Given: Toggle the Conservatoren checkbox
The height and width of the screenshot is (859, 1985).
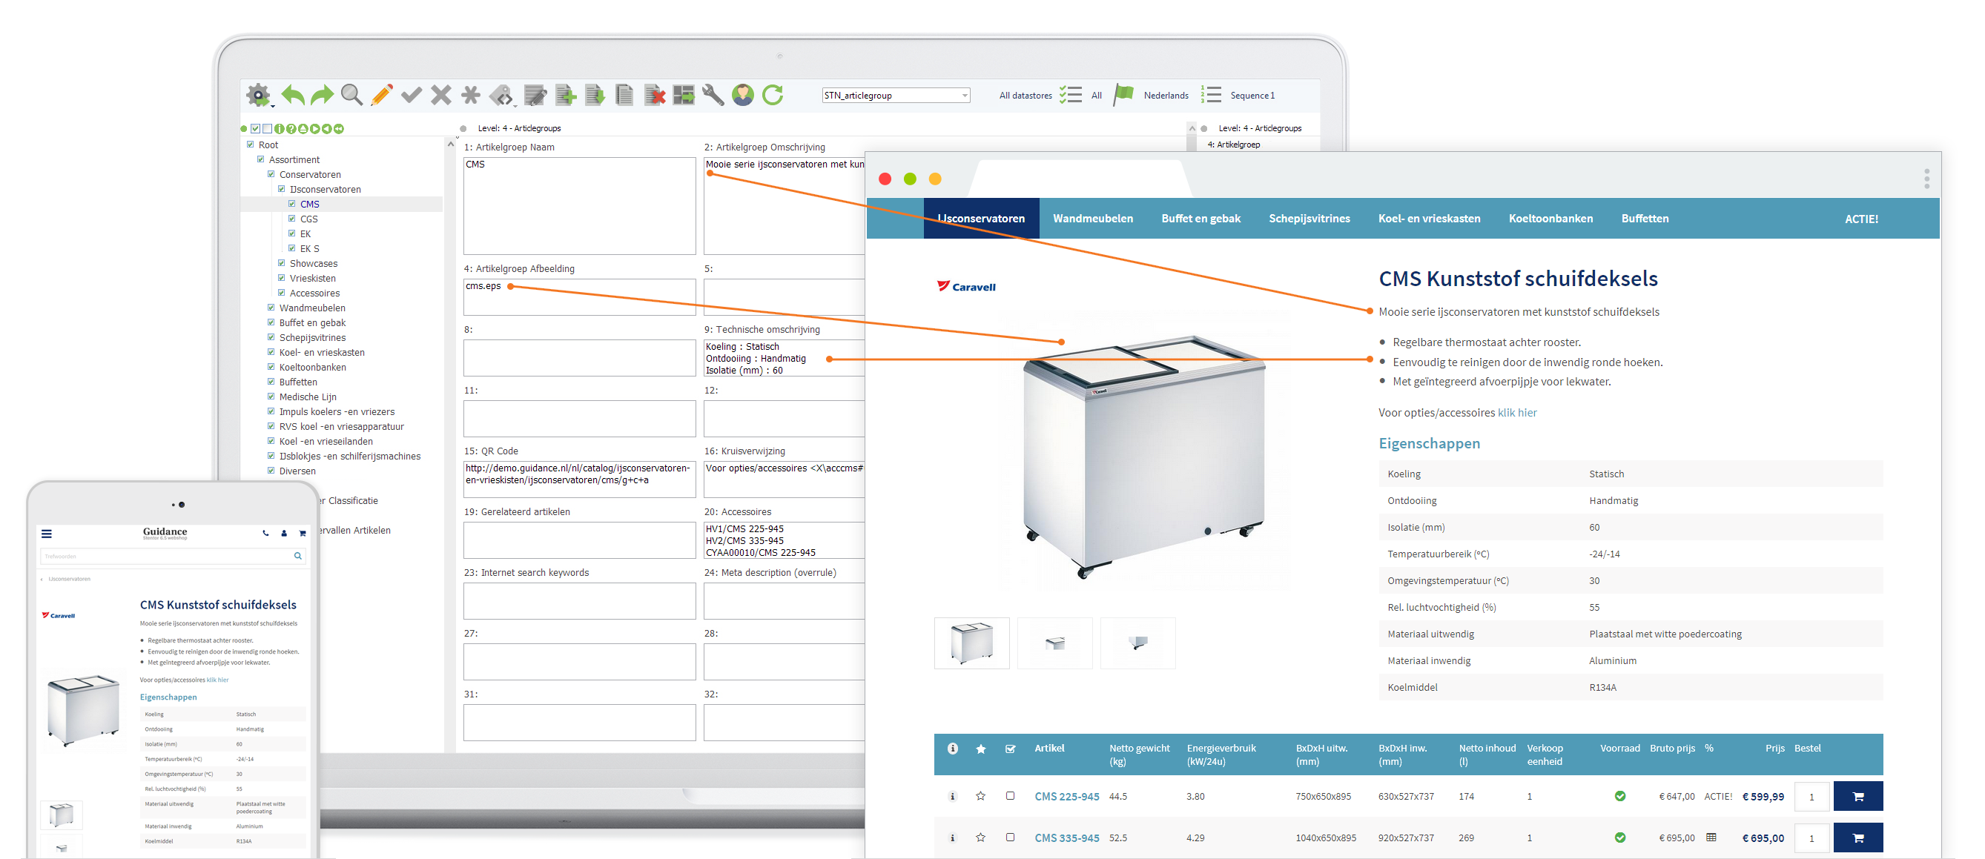Looking at the screenshot, I should click(x=271, y=174).
